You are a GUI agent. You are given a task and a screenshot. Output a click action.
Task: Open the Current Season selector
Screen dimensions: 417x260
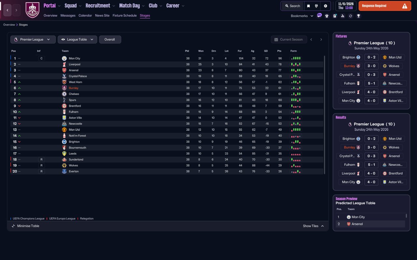[289, 40]
